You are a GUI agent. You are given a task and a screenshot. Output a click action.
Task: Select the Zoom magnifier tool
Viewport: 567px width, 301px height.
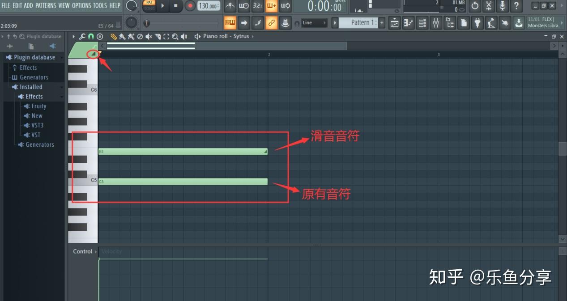point(175,36)
